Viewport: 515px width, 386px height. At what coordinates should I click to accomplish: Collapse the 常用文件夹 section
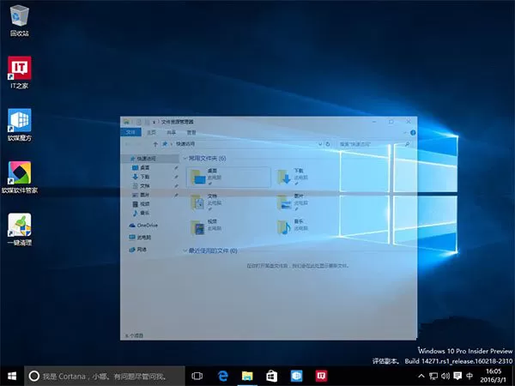click(x=185, y=158)
